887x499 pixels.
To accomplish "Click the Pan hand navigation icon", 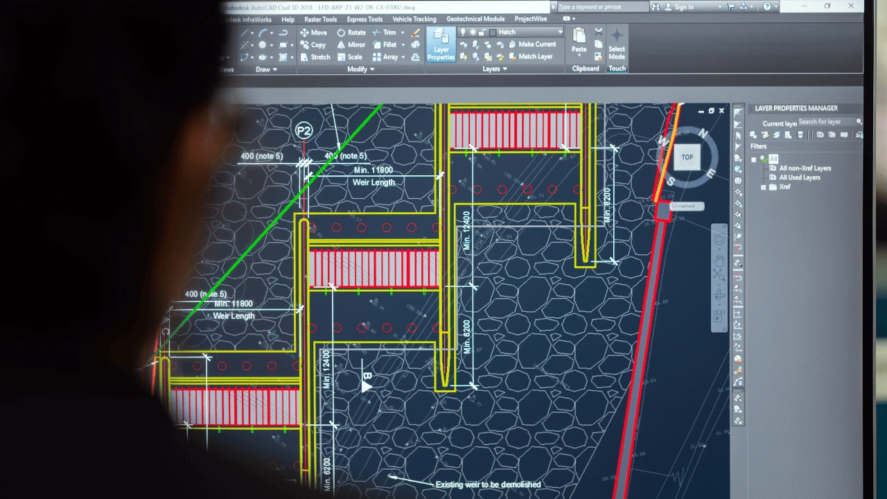I will [x=719, y=261].
